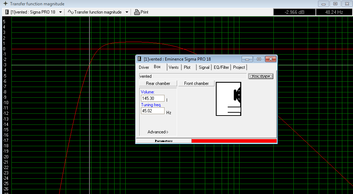Click the Box shape button
The height and width of the screenshot is (194, 353).
[x=261, y=76]
